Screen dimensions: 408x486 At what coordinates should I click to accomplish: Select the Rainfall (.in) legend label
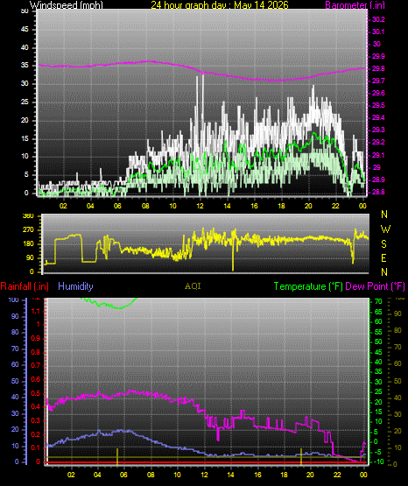click(x=25, y=286)
